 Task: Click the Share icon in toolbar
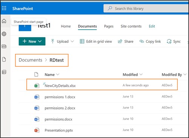(120, 41)
